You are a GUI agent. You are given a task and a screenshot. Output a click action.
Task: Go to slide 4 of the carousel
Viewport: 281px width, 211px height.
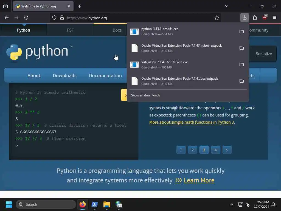(216, 150)
